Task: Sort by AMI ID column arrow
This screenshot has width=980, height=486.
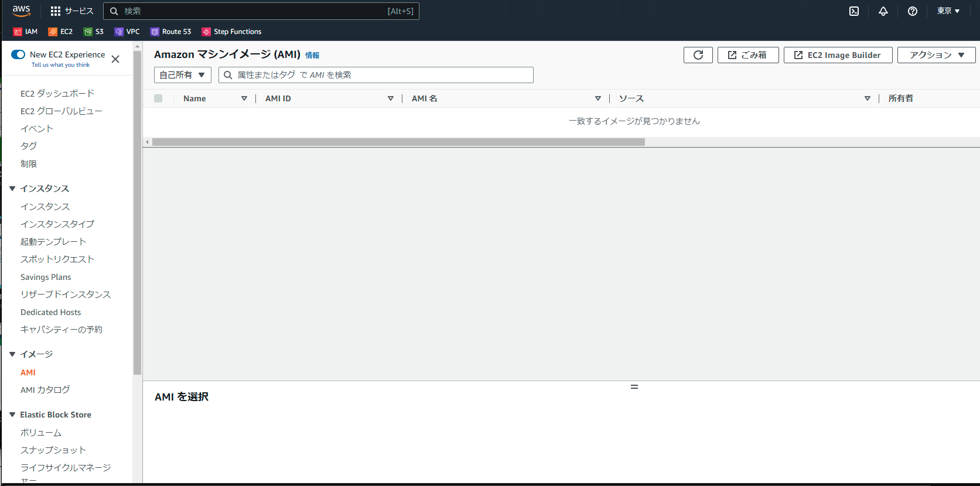Action: click(x=391, y=98)
